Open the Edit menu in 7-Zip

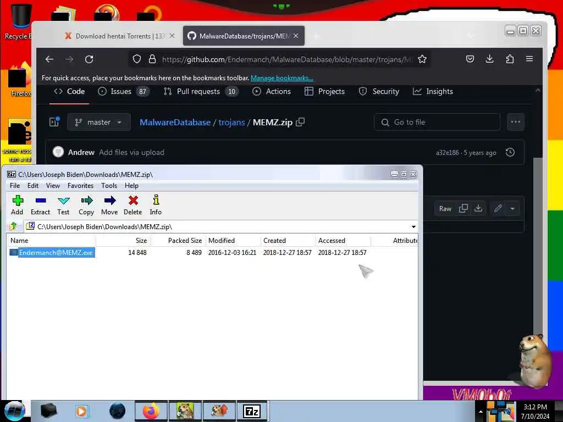tap(32, 186)
